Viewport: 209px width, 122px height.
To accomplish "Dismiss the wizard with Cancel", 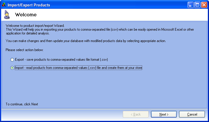I will 192,114.
